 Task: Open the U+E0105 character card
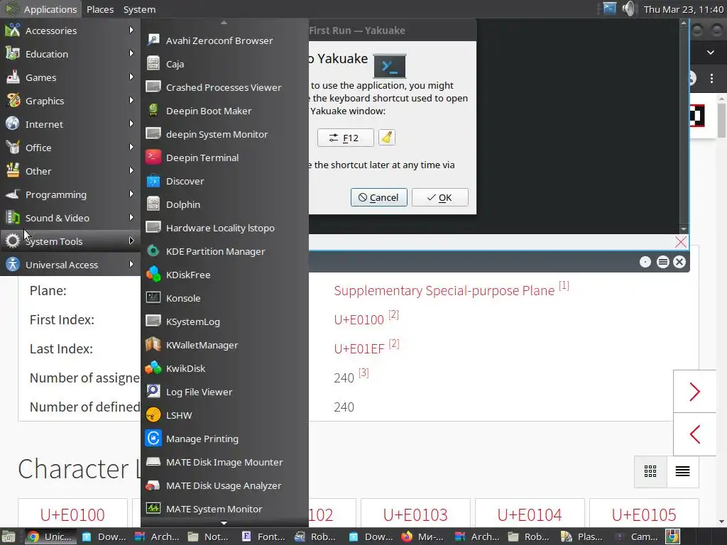pyautogui.click(x=643, y=512)
